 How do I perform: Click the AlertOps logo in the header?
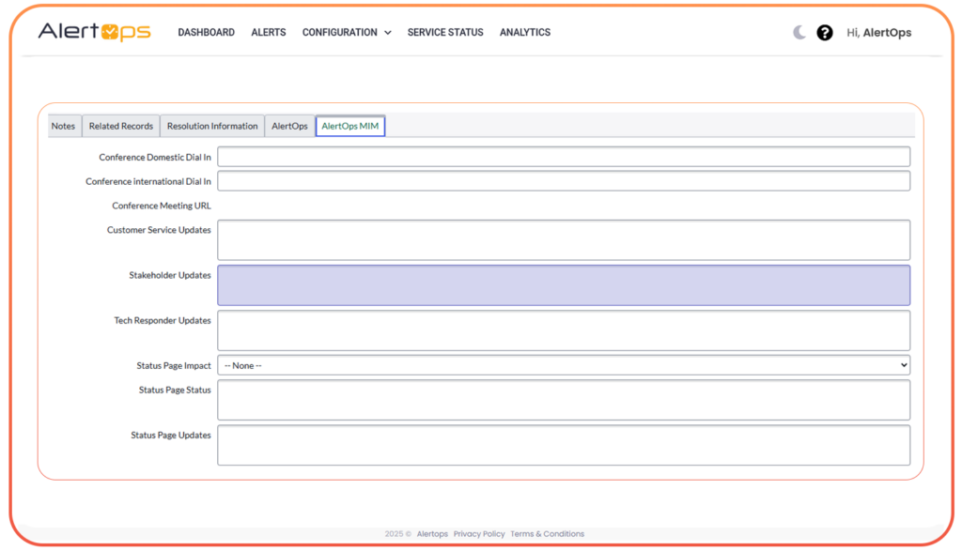tap(95, 32)
